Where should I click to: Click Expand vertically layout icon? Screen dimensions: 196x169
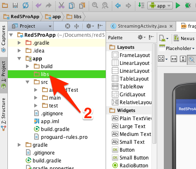click(183, 59)
